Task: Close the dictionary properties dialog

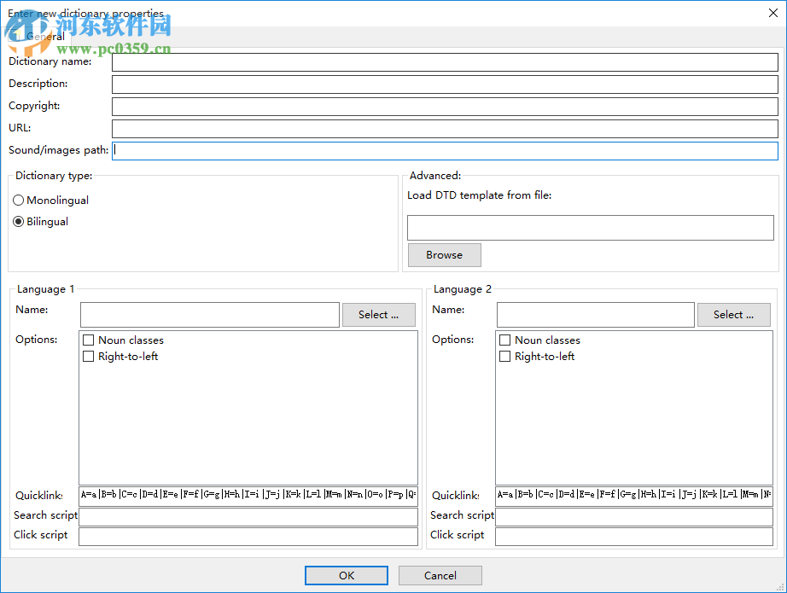Action: [x=773, y=13]
